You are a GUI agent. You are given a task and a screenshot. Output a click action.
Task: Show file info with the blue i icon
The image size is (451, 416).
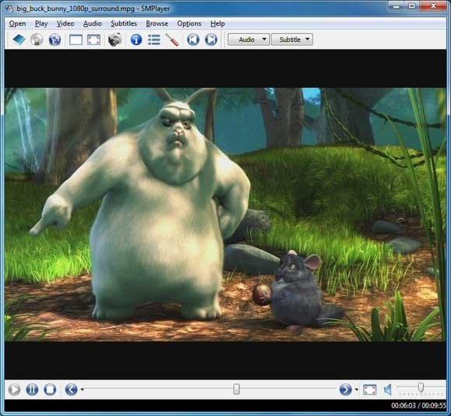tap(136, 40)
